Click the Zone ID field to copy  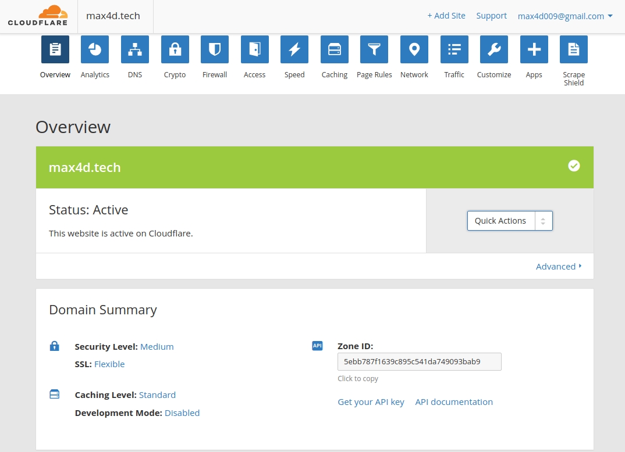point(420,362)
